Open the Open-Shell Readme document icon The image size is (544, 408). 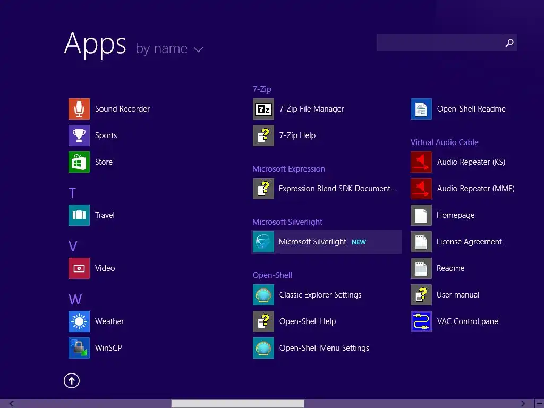click(x=421, y=109)
